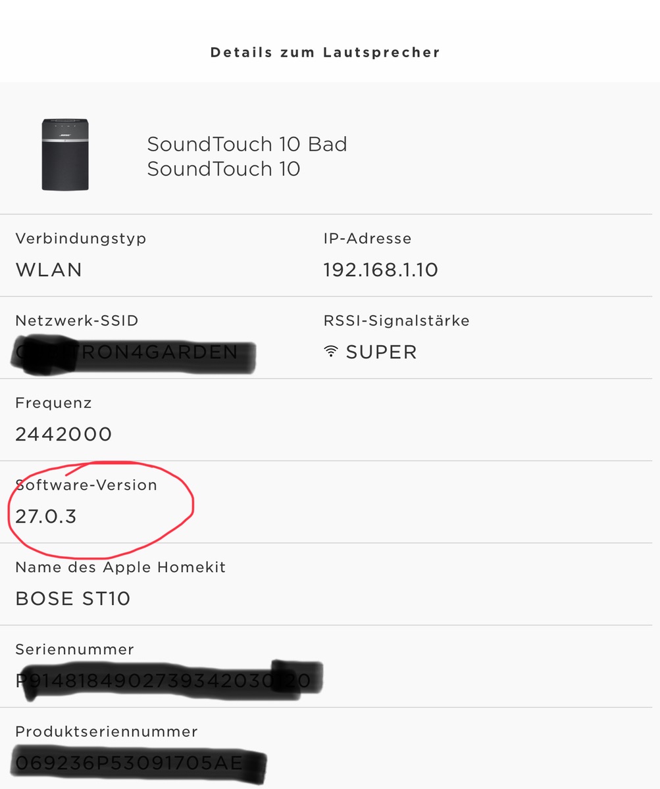The width and height of the screenshot is (660, 789).
Task: Select the BOSE ST10 HomeKit name
Action: (73, 599)
